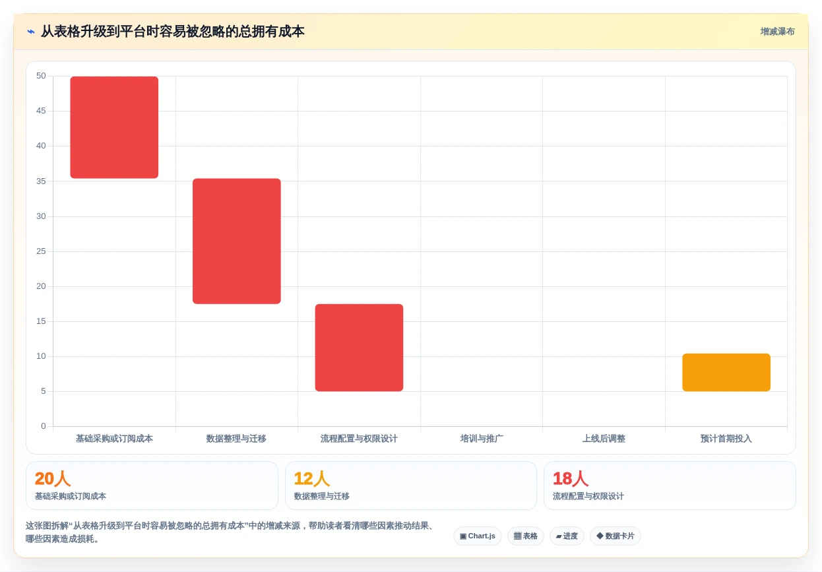Click the orange bar for 预计首期投入

click(726, 373)
